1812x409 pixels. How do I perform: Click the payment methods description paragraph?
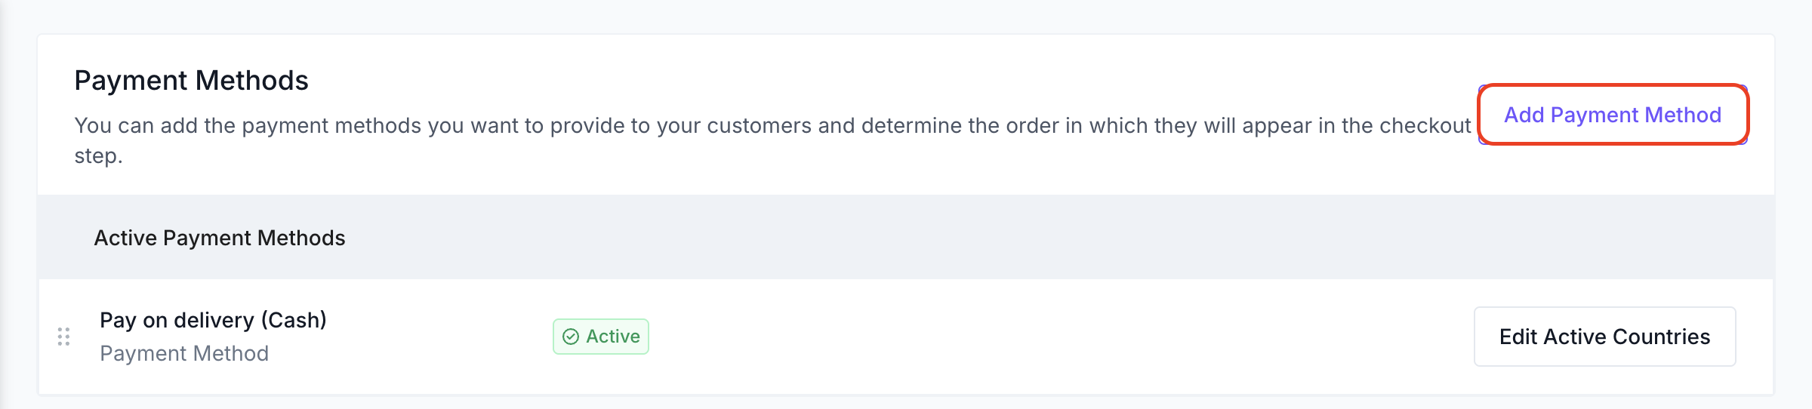772,140
